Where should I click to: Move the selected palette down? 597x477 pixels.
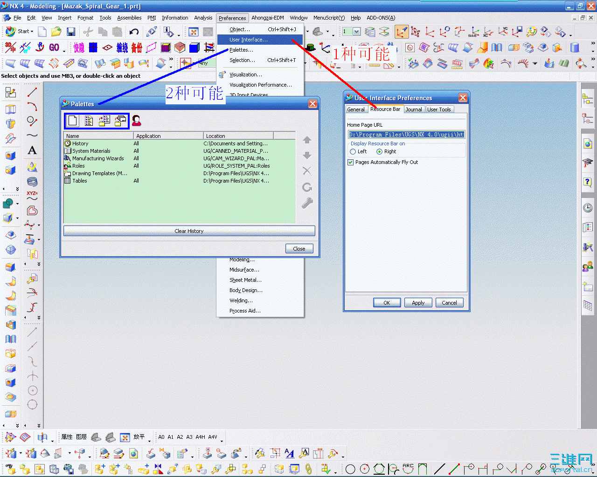307,155
